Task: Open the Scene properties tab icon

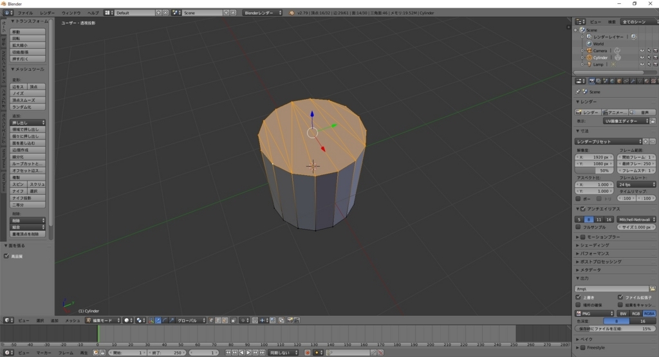Action: (606, 81)
